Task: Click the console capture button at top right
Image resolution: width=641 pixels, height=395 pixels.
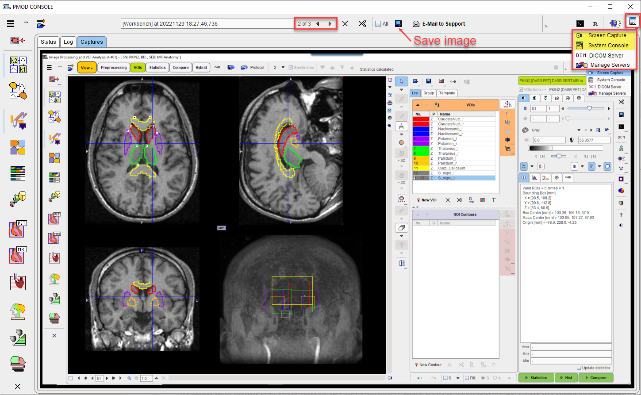Action: coord(633,21)
